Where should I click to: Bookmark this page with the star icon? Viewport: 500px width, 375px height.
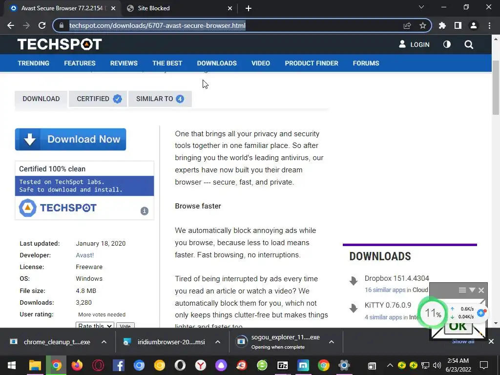423,25
